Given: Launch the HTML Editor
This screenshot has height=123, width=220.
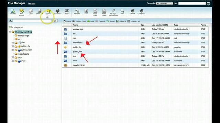Looking at the screenshot, I should pos(104,12).
